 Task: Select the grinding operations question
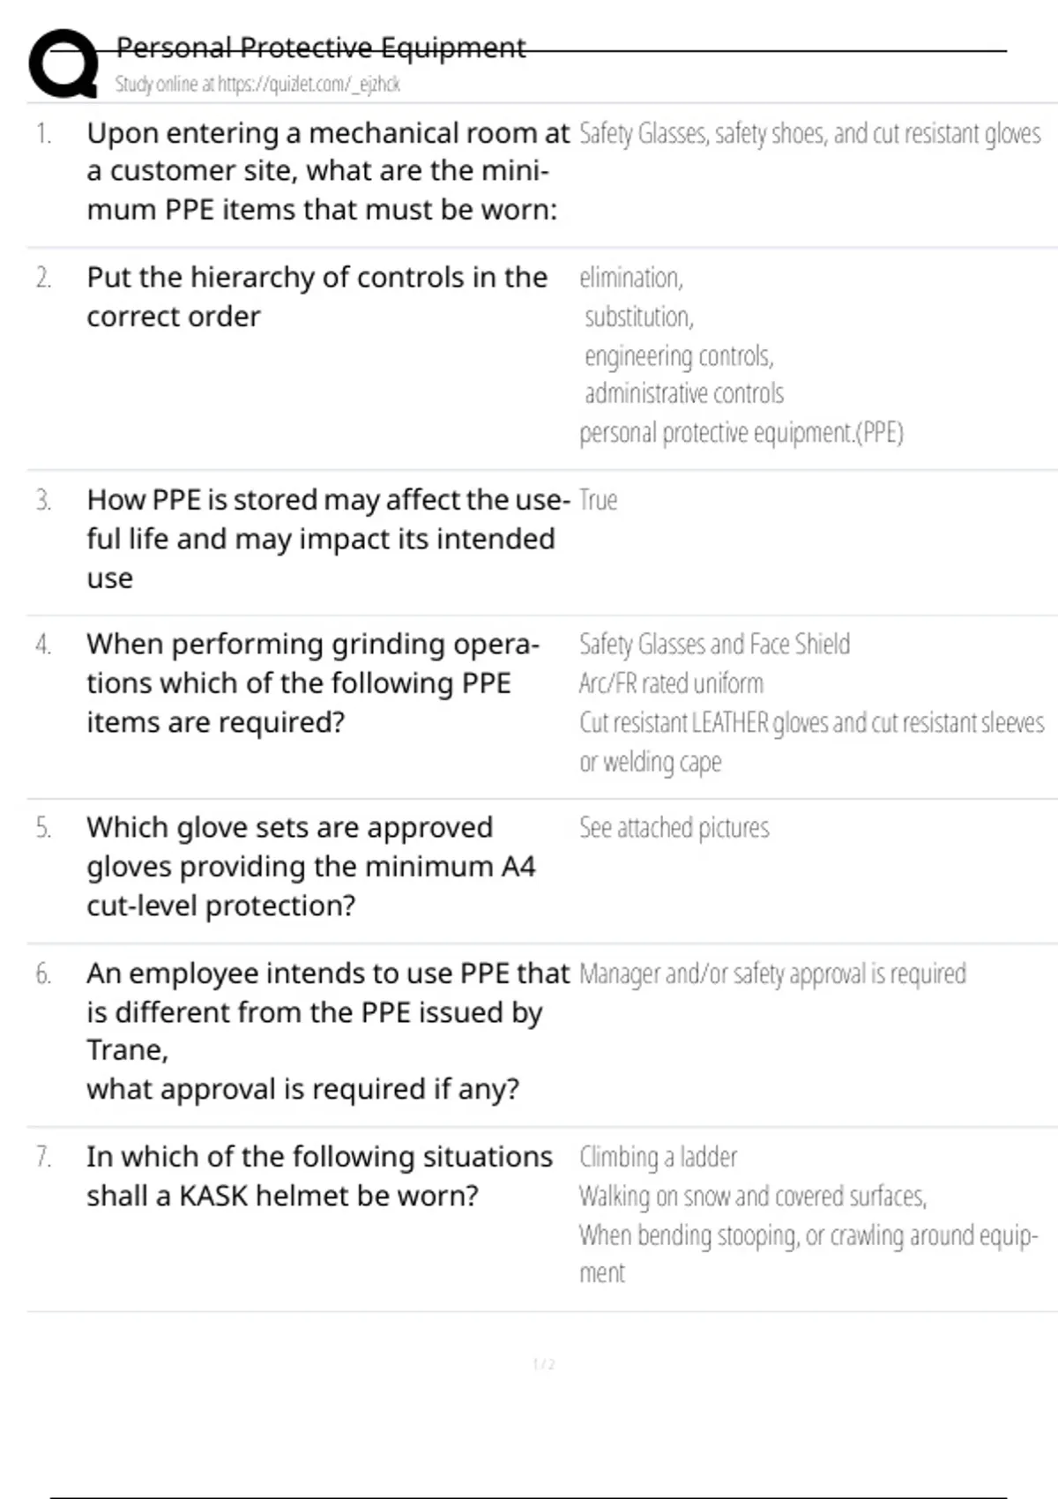click(312, 682)
